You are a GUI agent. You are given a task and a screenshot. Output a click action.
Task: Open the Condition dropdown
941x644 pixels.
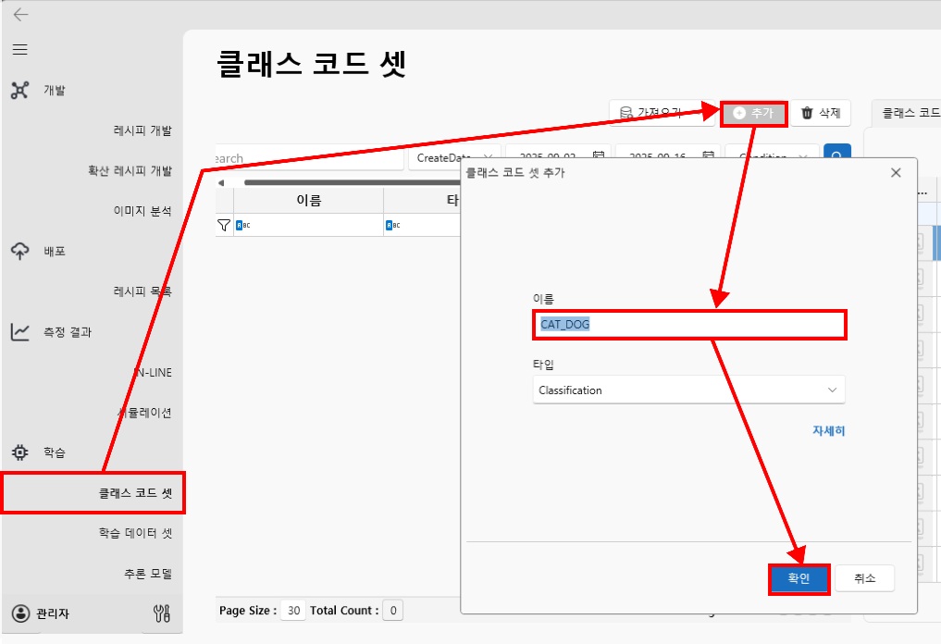click(772, 157)
